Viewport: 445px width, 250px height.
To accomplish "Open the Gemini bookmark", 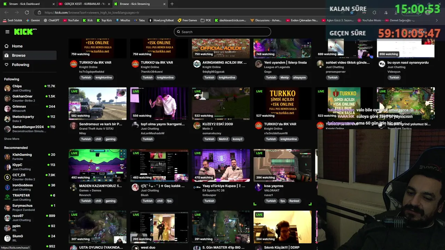I will (32, 20).
